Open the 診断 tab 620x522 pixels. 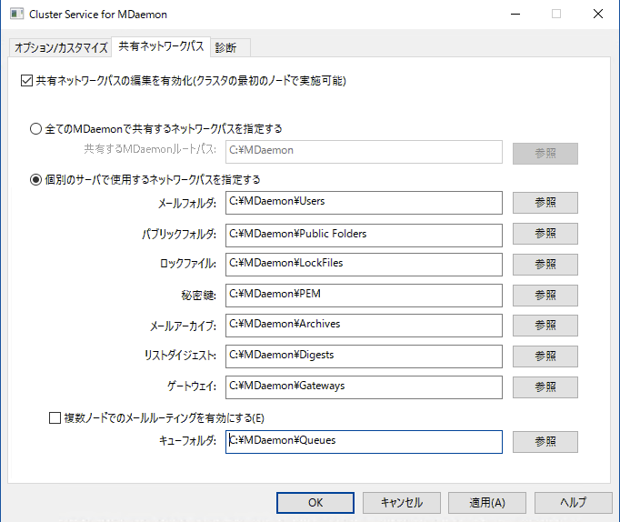226,48
